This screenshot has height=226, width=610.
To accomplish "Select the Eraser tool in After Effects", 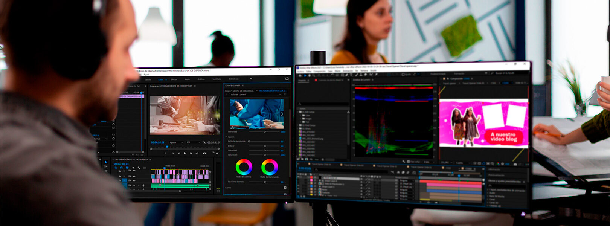I will [x=366, y=75].
